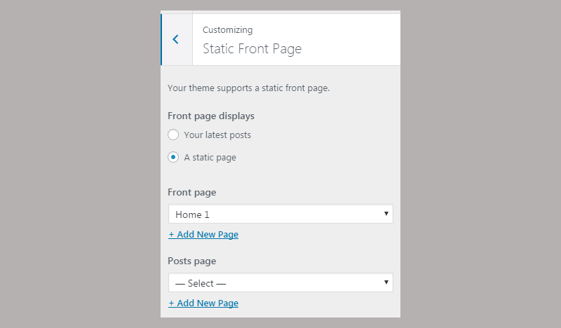Click the "Your latest posts" label text
The height and width of the screenshot is (328, 561).
217,135
